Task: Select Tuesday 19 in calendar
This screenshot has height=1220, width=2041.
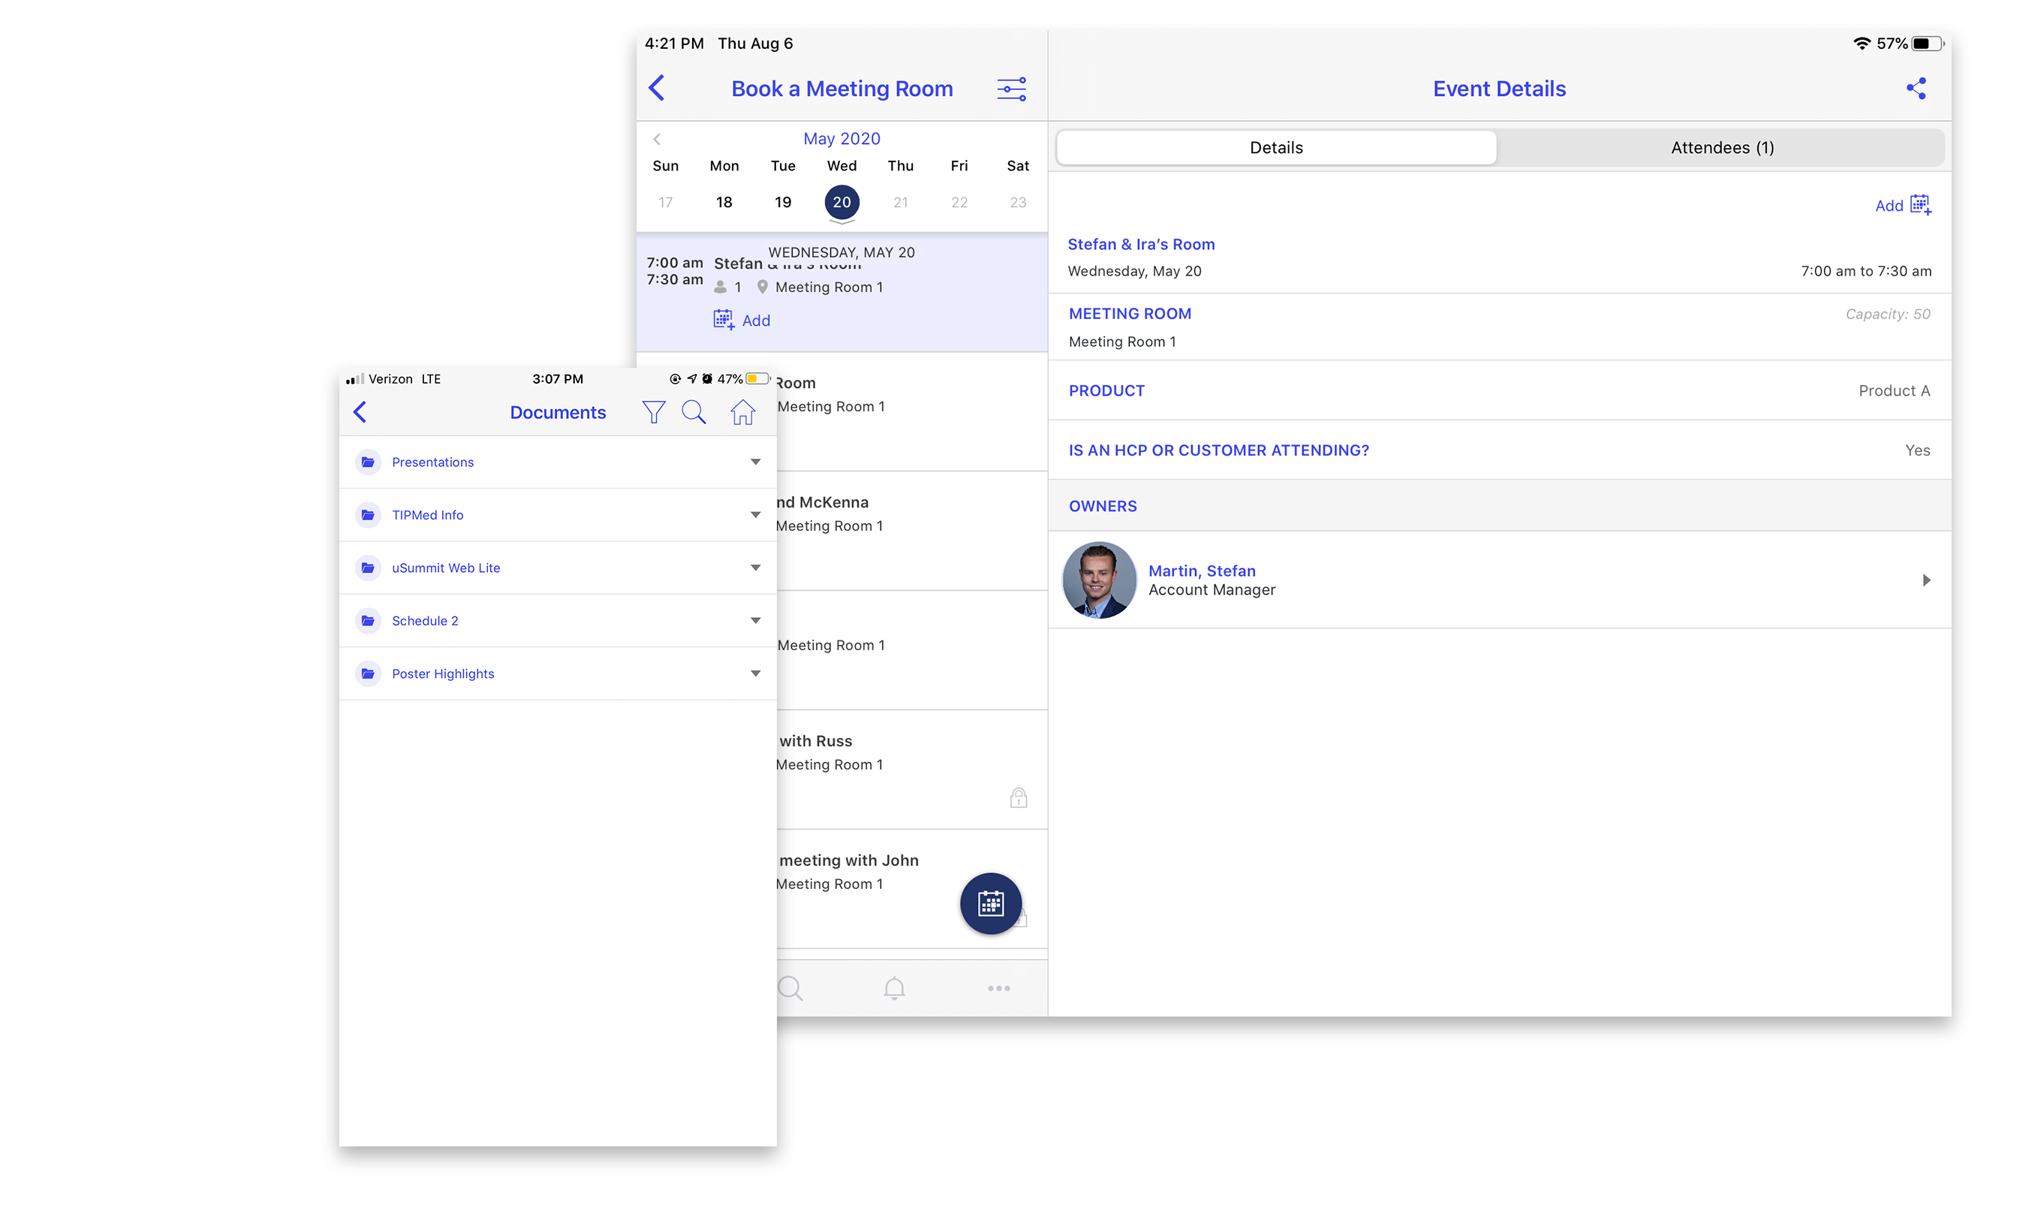Action: pos(782,202)
